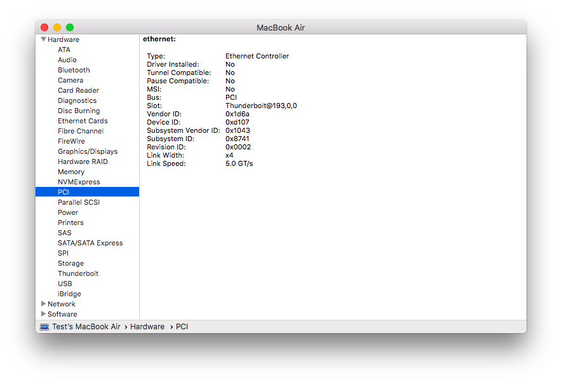The width and height of the screenshot is (562, 384).
Task: Minimize window with the yellow button
Action: [57, 27]
